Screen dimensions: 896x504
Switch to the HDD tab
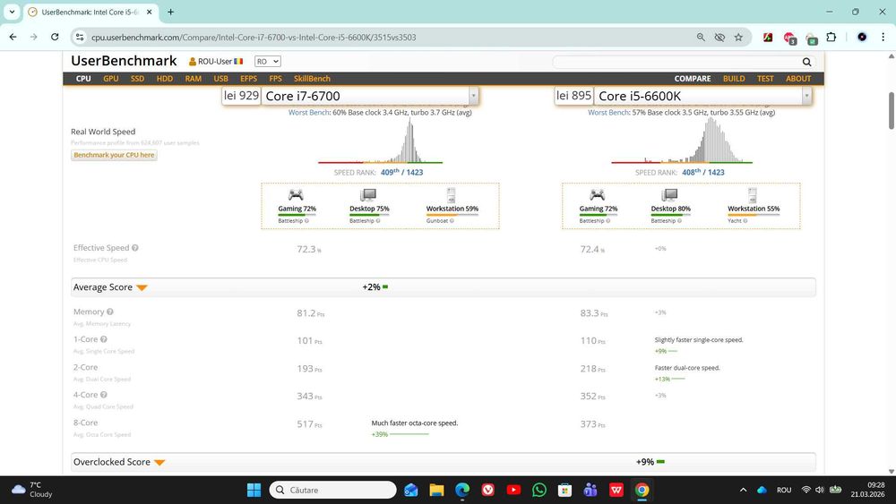(165, 79)
